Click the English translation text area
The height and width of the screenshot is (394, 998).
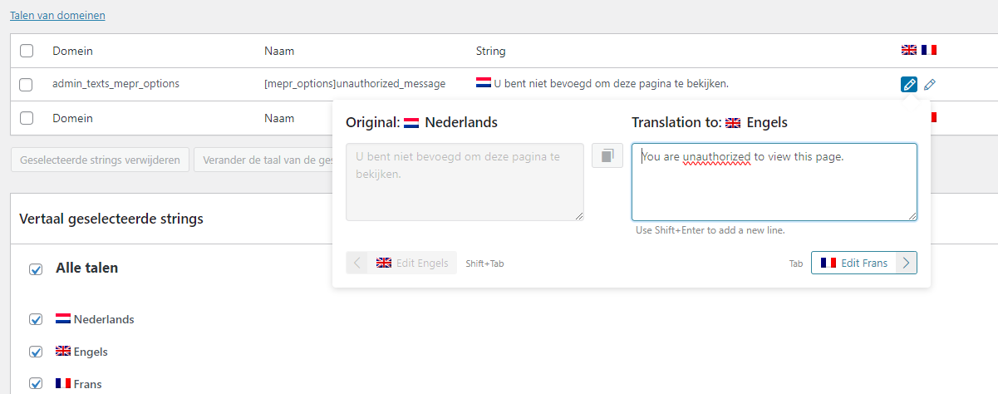[x=774, y=183]
